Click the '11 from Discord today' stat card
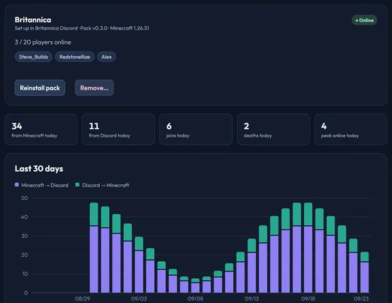 click(118, 129)
